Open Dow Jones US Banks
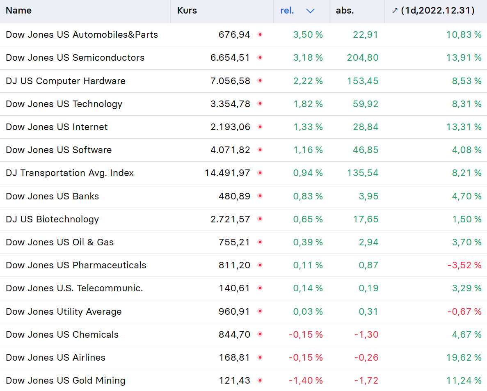 pos(53,196)
